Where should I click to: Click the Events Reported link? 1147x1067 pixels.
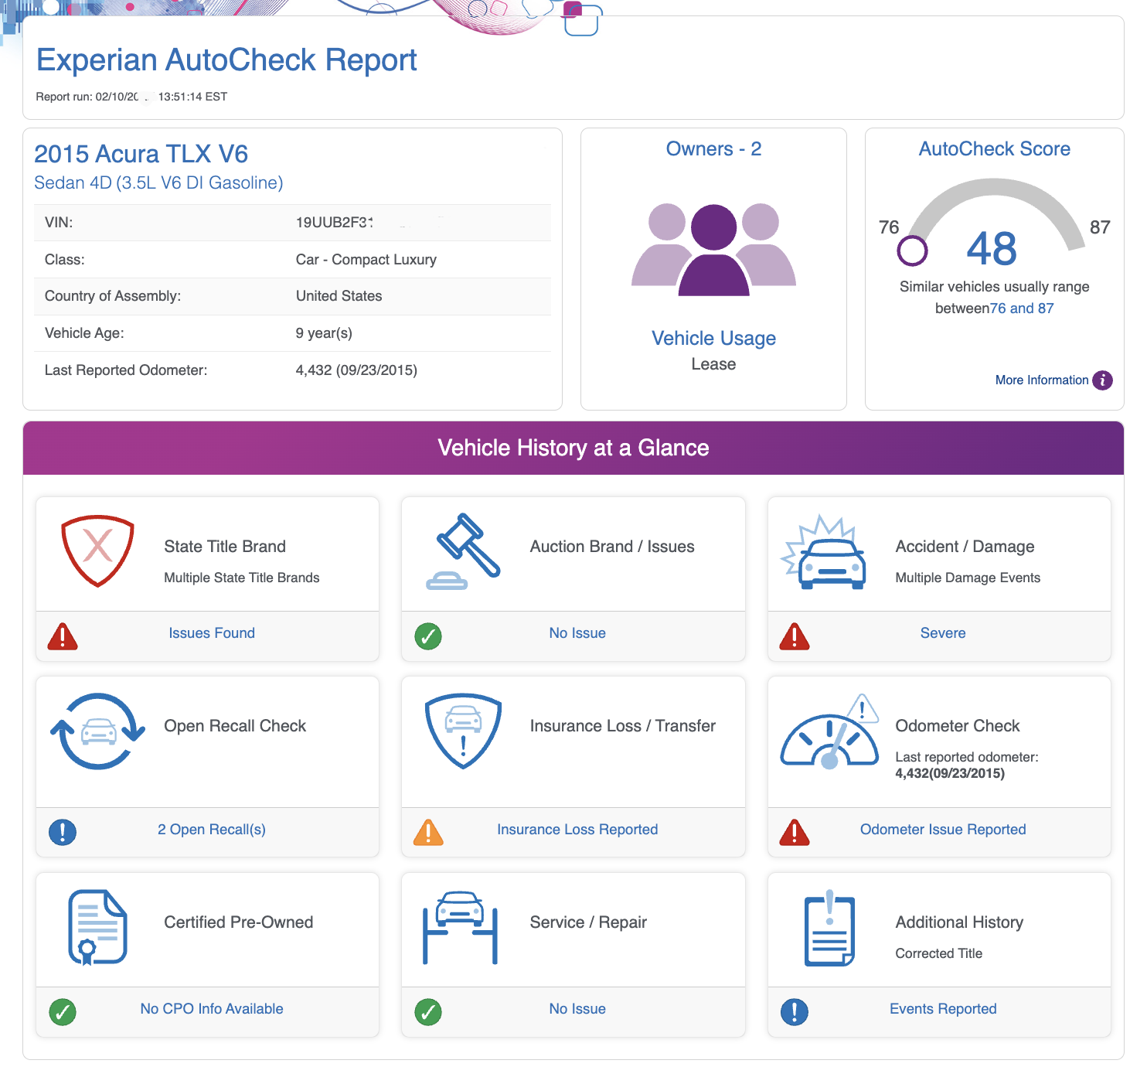(942, 1009)
